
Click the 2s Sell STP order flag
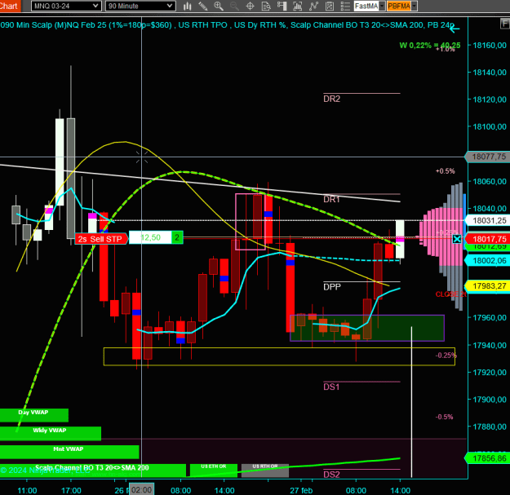[x=101, y=239]
